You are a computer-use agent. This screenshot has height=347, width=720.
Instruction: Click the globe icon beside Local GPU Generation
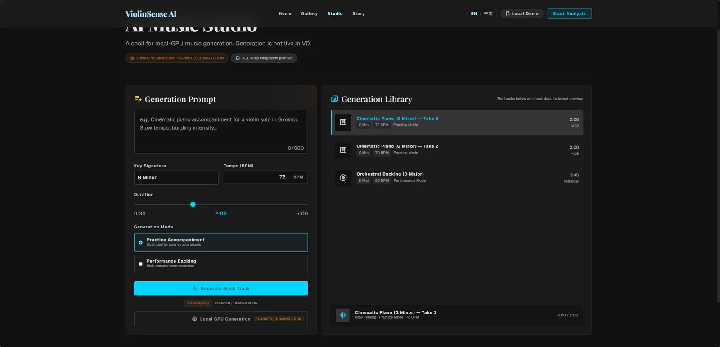tap(194, 319)
